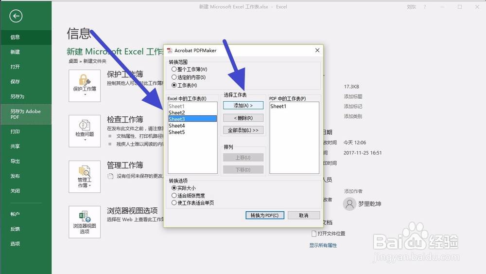Click 显示所有属性 link
The image size is (486, 274).
(323, 245)
